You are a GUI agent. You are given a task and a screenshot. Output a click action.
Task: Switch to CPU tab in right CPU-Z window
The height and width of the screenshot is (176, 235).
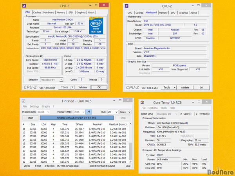point(130,13)
